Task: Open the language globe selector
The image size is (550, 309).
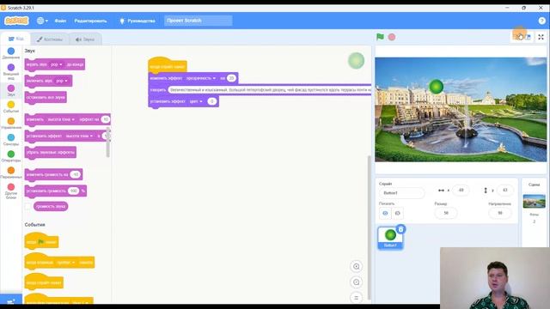Action: coord(42,21)
